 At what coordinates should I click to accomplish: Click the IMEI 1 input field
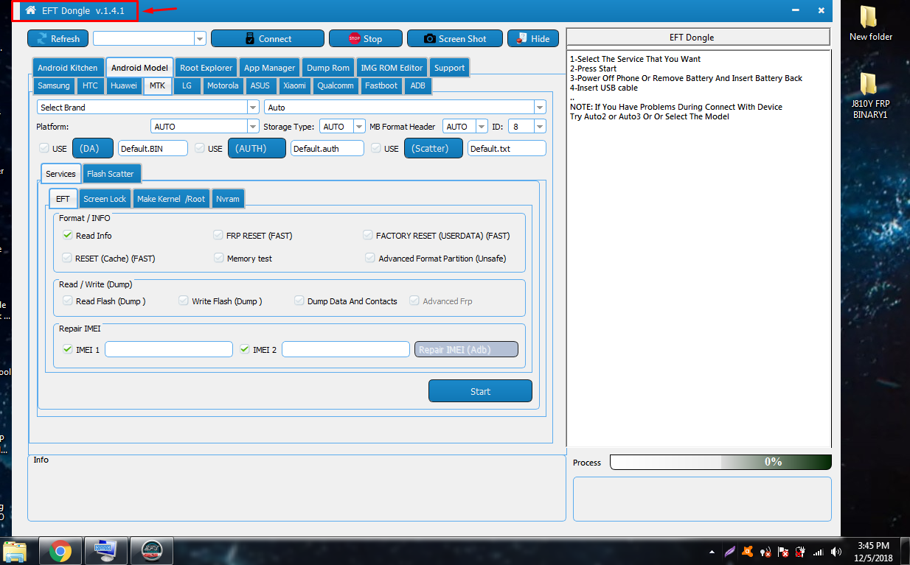169,349
